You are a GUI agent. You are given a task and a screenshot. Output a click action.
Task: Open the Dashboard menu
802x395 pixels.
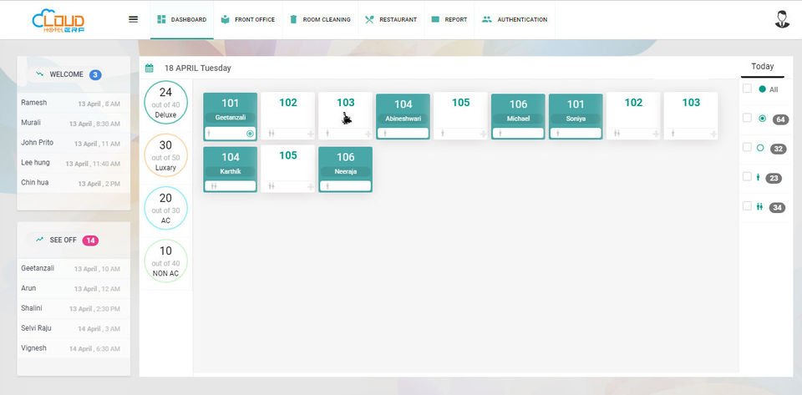[x=181, y=19]
